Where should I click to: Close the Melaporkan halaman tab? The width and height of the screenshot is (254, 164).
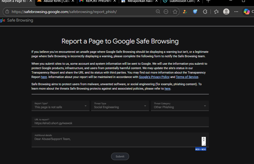[x=156, y=1]
